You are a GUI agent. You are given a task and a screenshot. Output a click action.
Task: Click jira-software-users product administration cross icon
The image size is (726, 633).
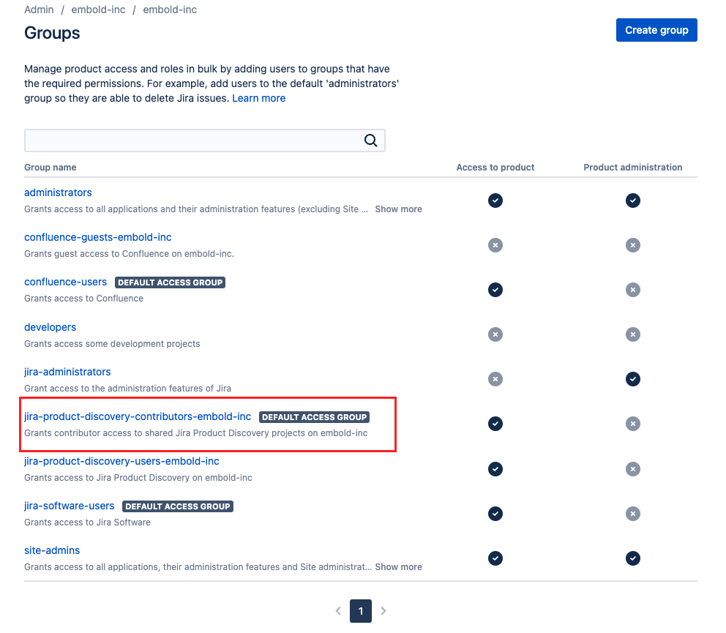[x=632, y=514]
